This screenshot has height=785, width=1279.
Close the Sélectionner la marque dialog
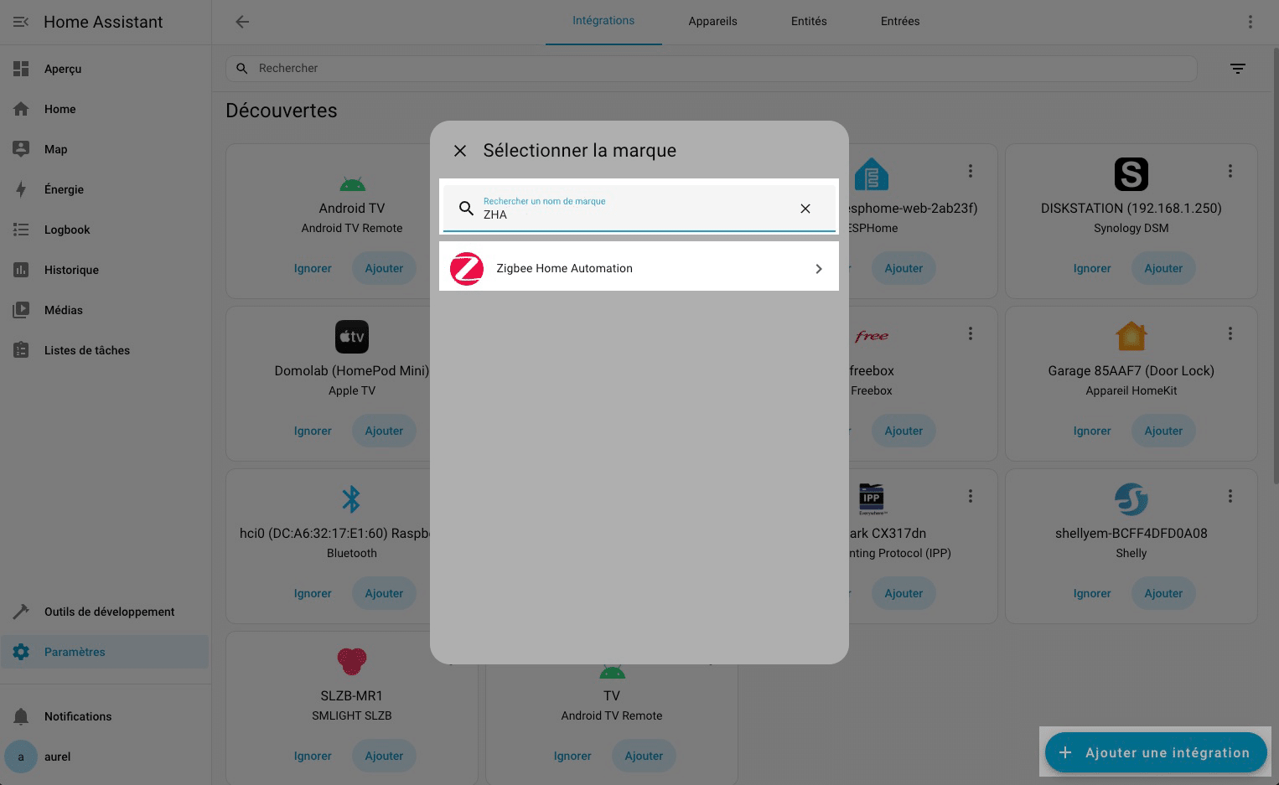[x=460, y=151]
